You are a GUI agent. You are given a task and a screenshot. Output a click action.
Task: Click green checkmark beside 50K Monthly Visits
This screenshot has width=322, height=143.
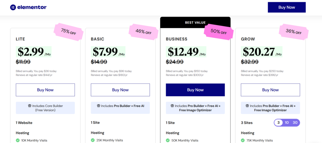pos(168,140)
